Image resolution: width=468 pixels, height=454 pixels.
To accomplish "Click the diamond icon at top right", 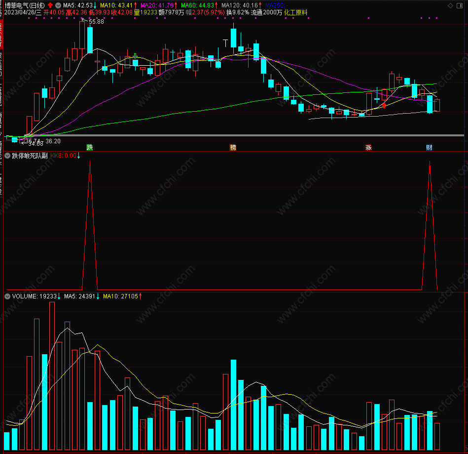I will 450,6.
